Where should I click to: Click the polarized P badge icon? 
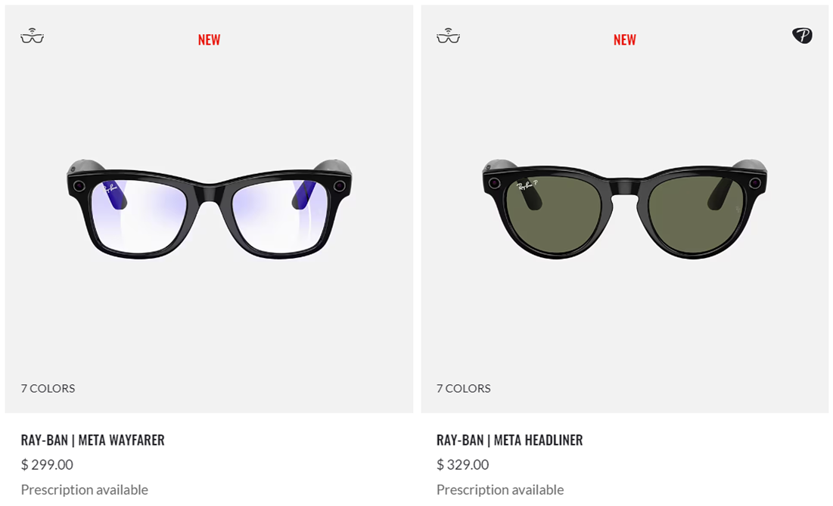(802, 36)
